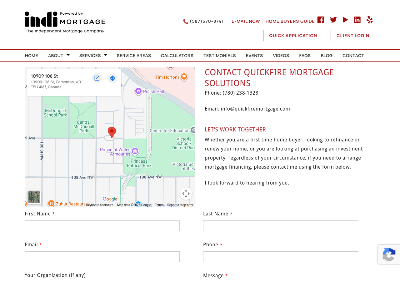
Task: Focus the First Name input field
Action: coord(102,226)
